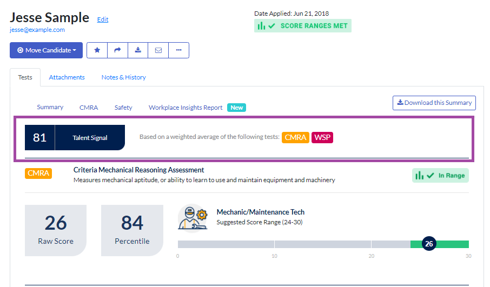Screen dimensions: 490x287
Task: Select the Safety sub-tab
Action: 123,108
